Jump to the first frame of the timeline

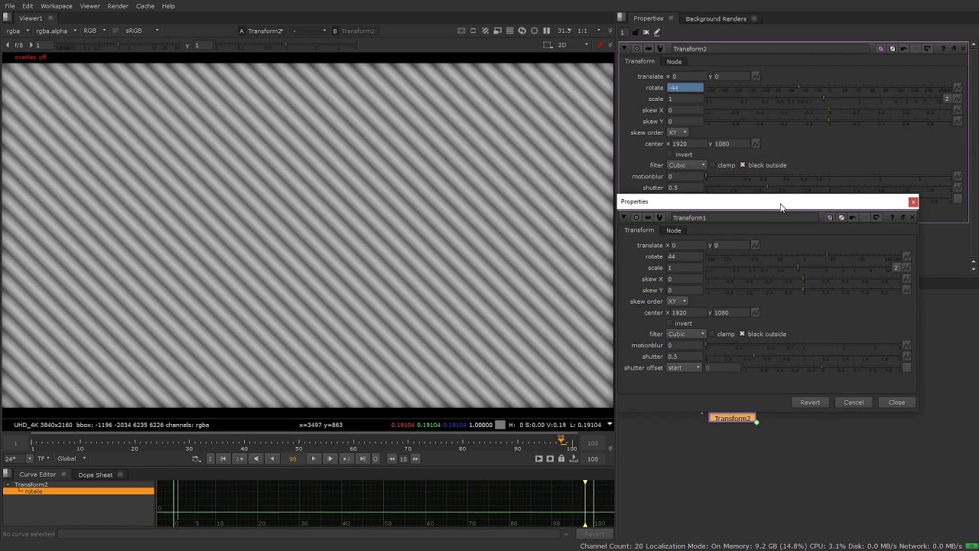223,458
